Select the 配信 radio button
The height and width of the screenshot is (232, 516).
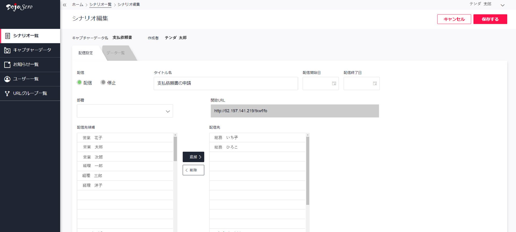tap(79, 82)
